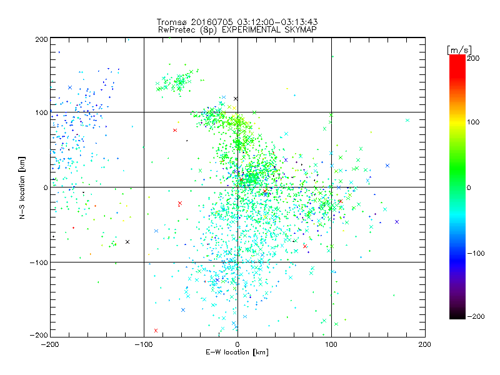Click the yellow region of the colorbar

click(x=457, y=122)
